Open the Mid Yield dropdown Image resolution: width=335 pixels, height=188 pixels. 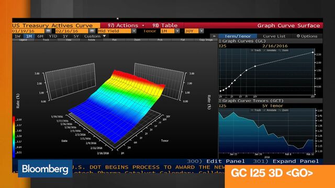pos(134,31)
